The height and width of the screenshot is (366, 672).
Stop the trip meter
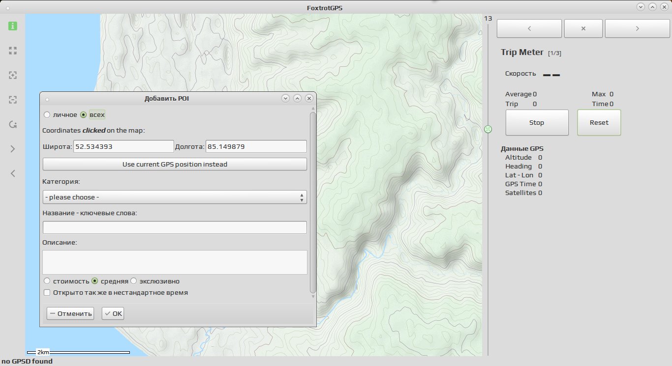[537, 122]
